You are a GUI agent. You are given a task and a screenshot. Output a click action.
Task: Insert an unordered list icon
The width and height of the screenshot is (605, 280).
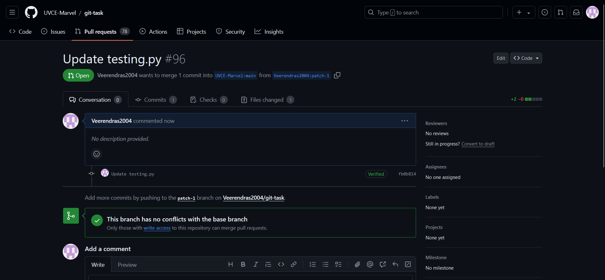326,264
